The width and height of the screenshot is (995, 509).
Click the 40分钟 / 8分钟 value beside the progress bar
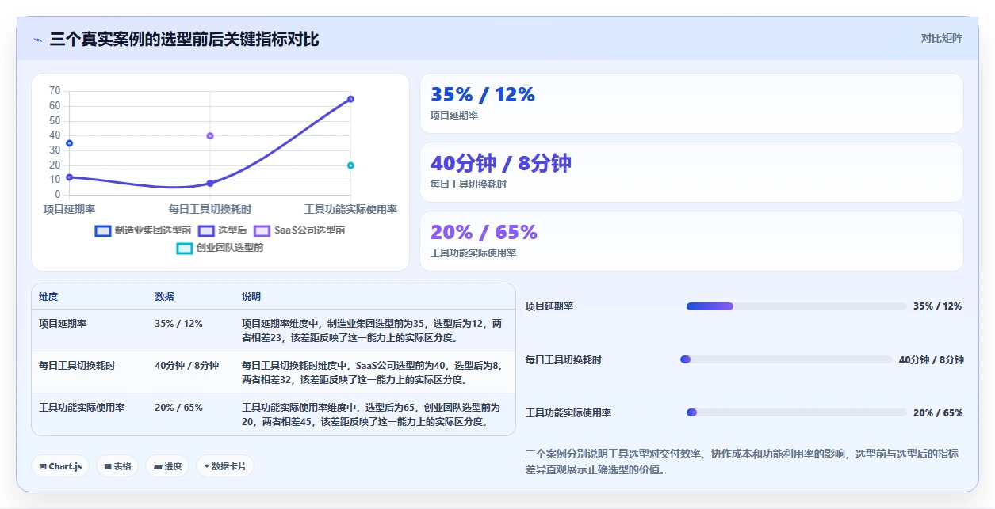coord(932,359)
